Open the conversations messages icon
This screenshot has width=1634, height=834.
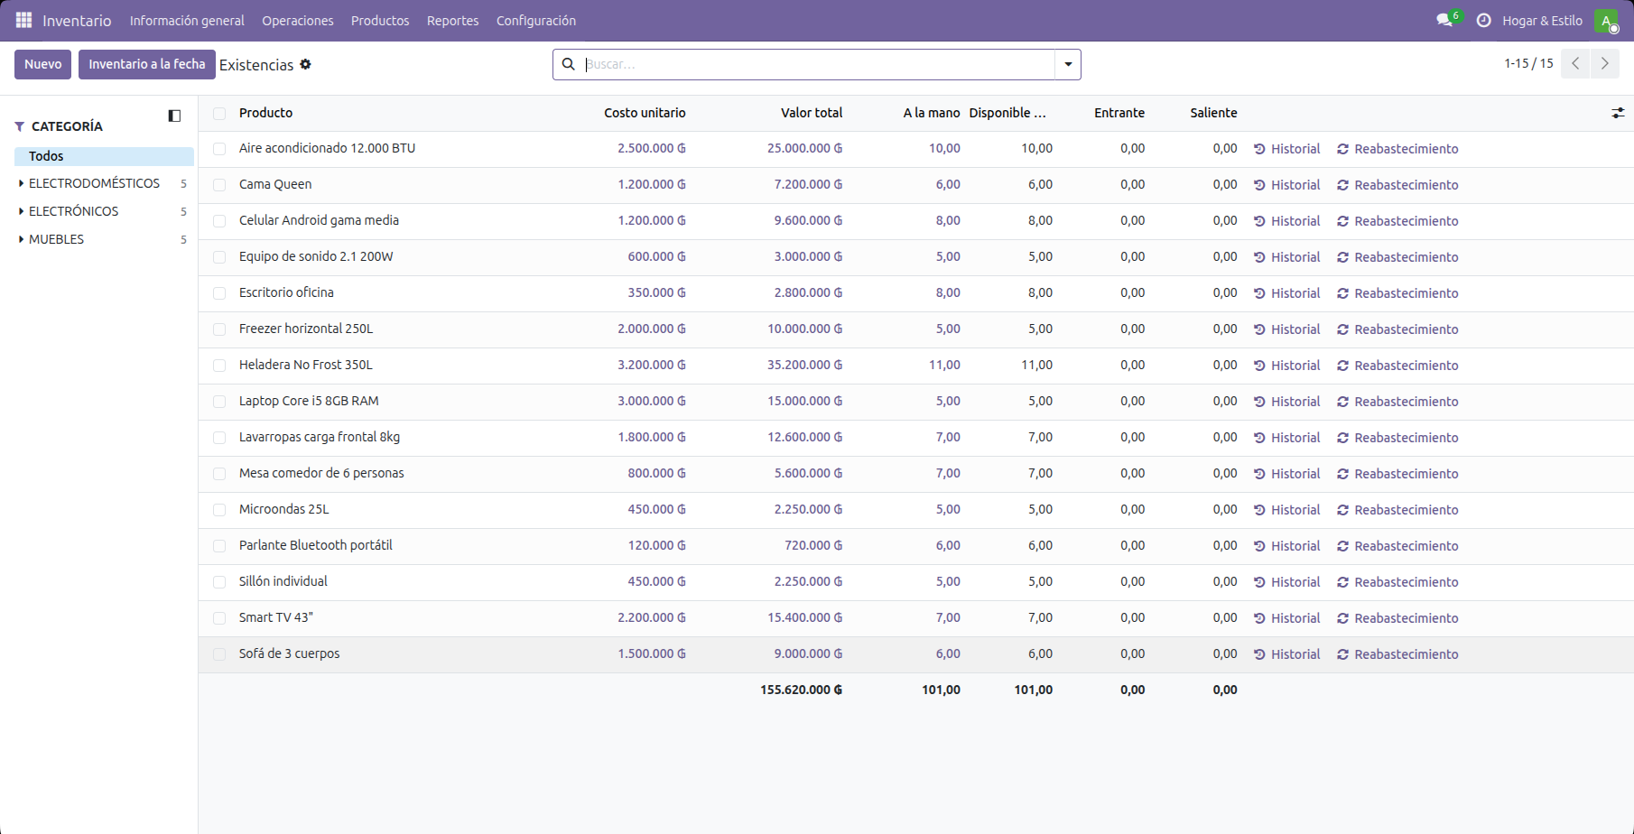(x=1445, y=20)
